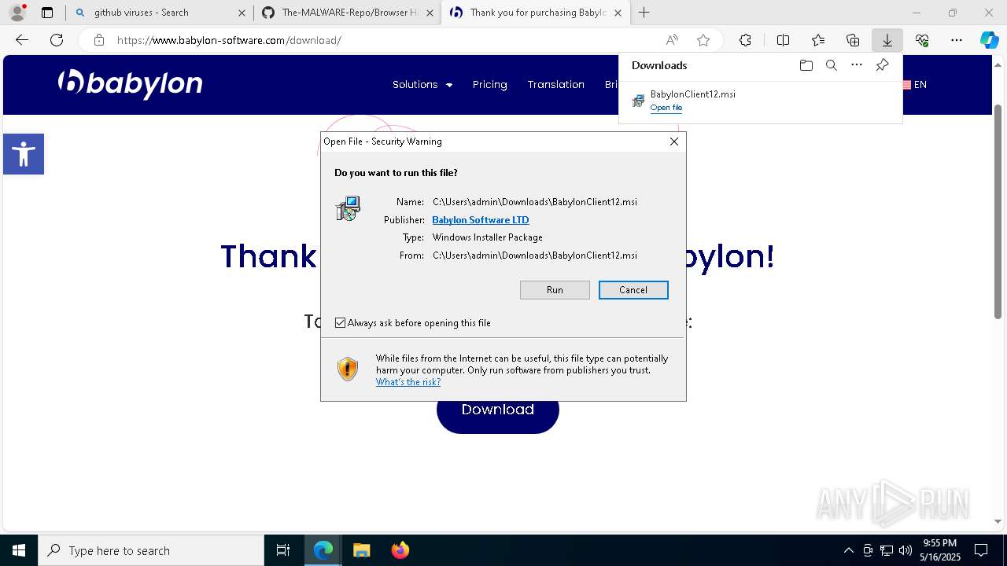Open the tab actions menu icon
This screenshot has height=566, width=1007.
tap(47, 13)
